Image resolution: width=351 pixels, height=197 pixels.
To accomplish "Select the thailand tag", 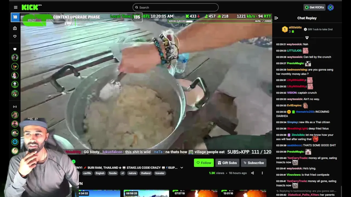I will coord(146,173).
